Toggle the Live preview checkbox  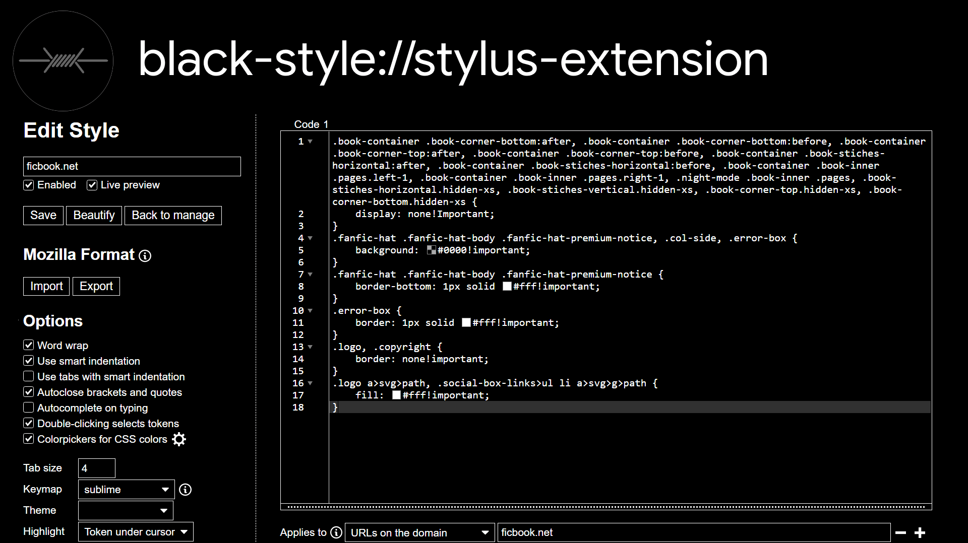coord(92,185)
